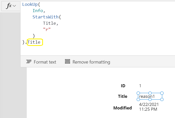
Task: Click the Remove formatting lines icon
Action: pyautogui.click(x=68, y=62)
